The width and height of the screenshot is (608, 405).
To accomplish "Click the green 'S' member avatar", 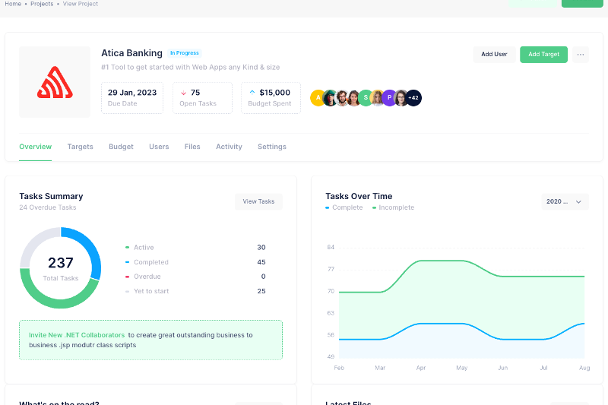I will click(x=366, y=97).
